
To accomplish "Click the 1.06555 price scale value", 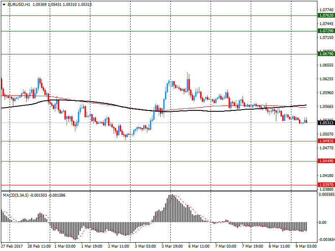I will [326, 65].
